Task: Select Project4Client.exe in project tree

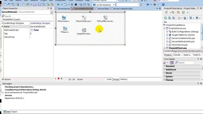Action: (x=178, y=48)
